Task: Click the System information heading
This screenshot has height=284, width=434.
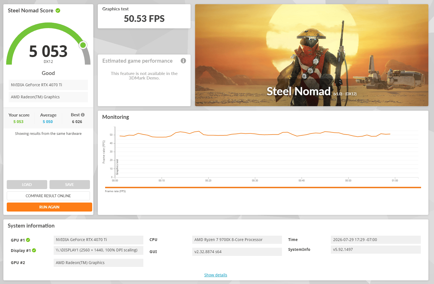Action: tap(31, 226)
